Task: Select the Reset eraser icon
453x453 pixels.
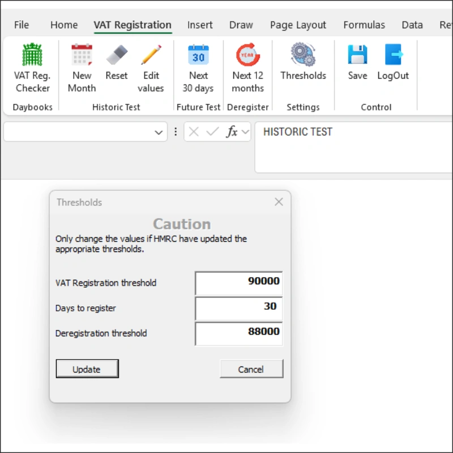Action: pos(117,56)
